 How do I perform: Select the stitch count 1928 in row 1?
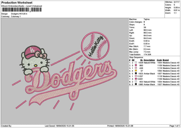click(141, 63)
